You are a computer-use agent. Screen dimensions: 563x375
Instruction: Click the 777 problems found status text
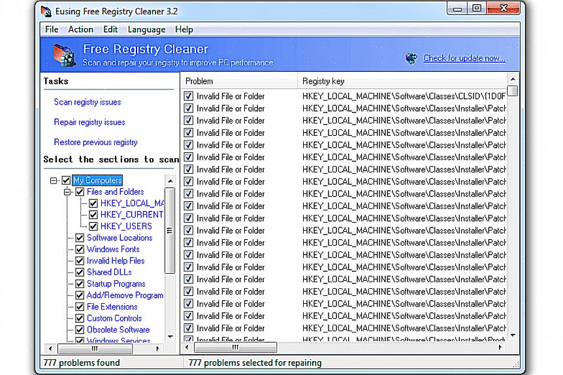coord(82,363)
